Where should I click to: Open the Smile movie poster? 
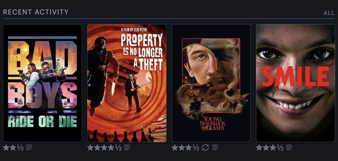(296, 83)
